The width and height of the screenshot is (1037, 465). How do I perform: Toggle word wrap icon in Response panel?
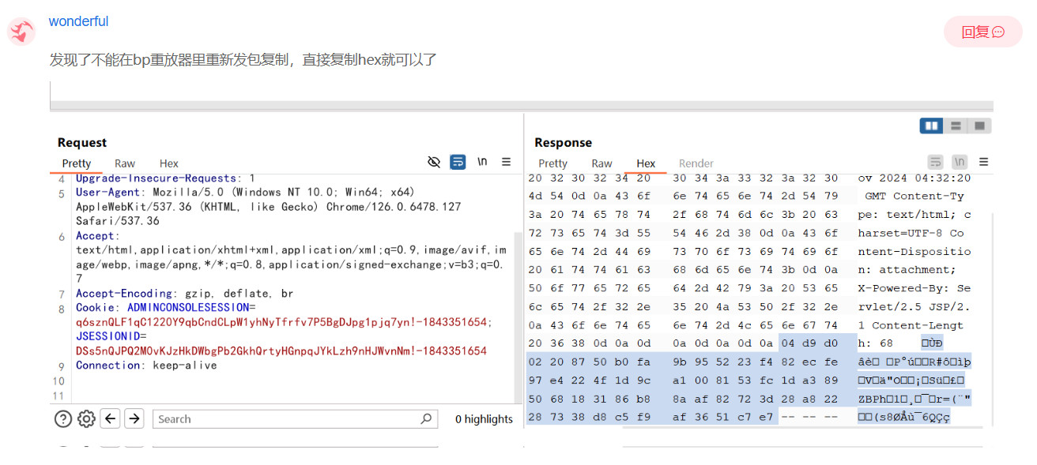pyautogui.click(x=936, y=162)
